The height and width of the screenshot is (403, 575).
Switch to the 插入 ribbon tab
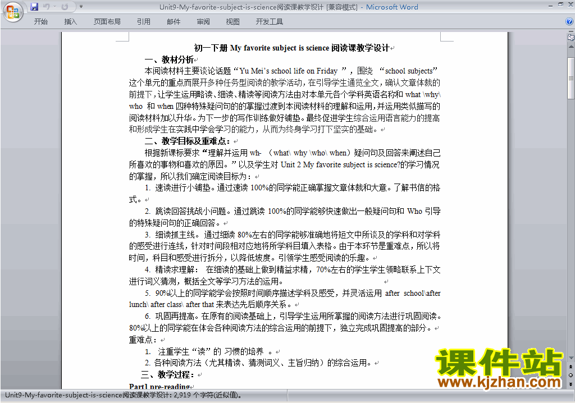[70, 22]
